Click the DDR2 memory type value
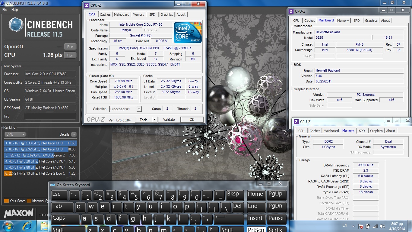 [x=328, y=141]
